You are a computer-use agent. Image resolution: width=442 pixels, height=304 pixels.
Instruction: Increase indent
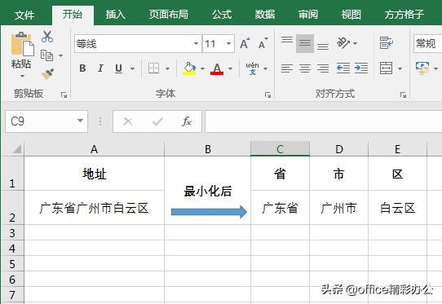(361, 68)
